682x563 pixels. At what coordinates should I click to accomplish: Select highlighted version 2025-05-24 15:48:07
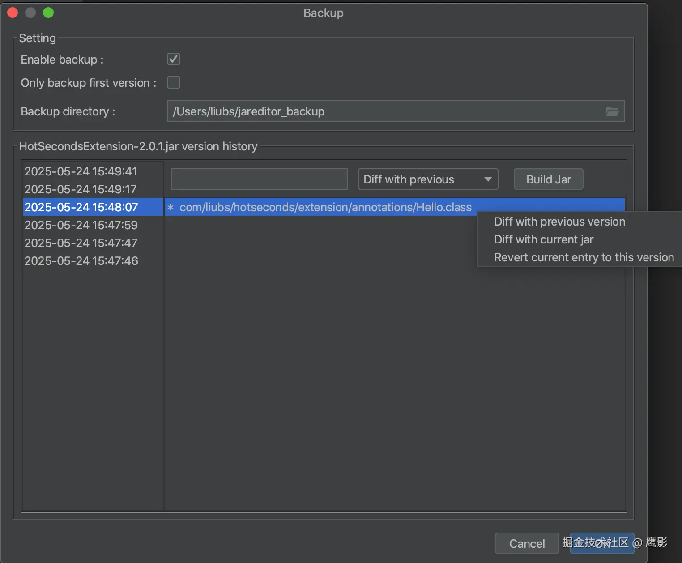(x=81, y=207)
